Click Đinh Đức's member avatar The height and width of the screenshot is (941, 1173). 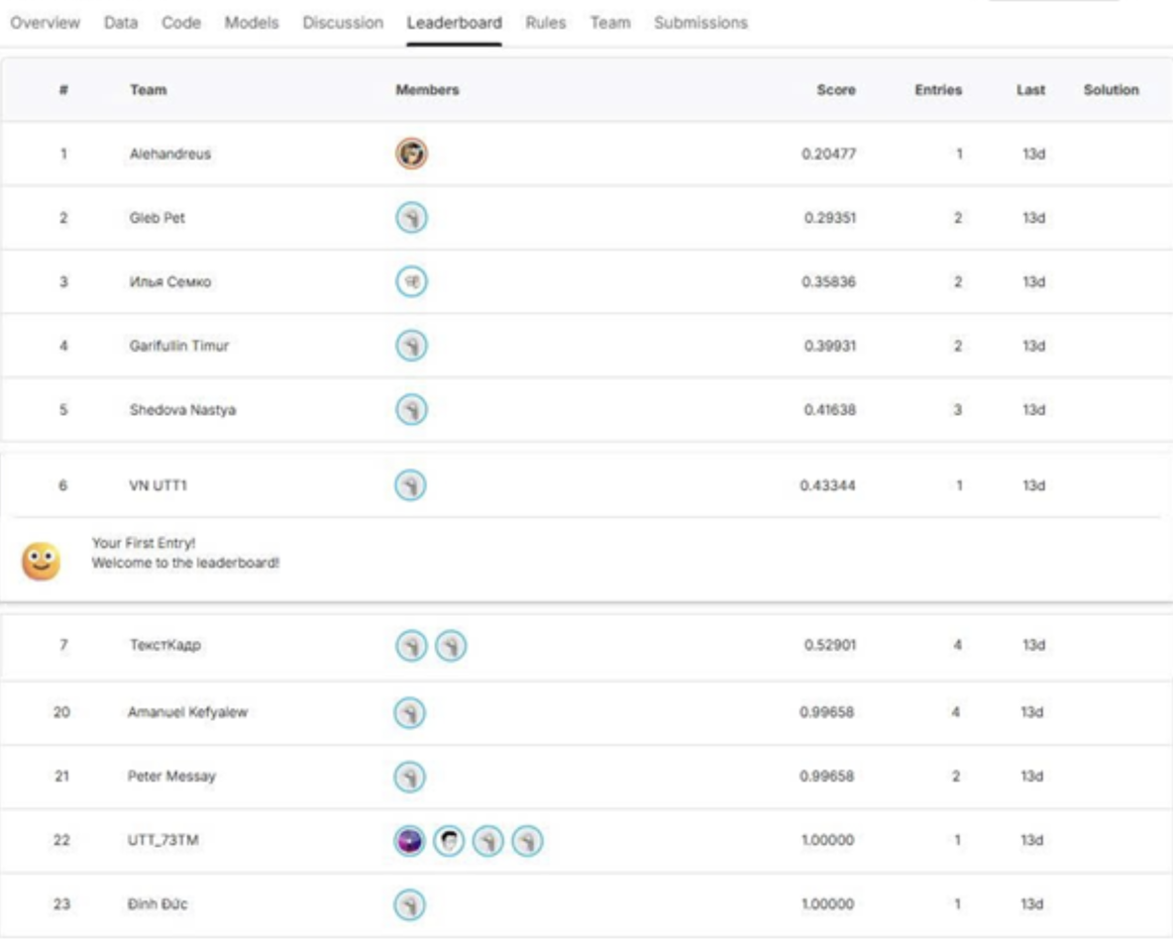pyautogui.click(x=411, y=904)
